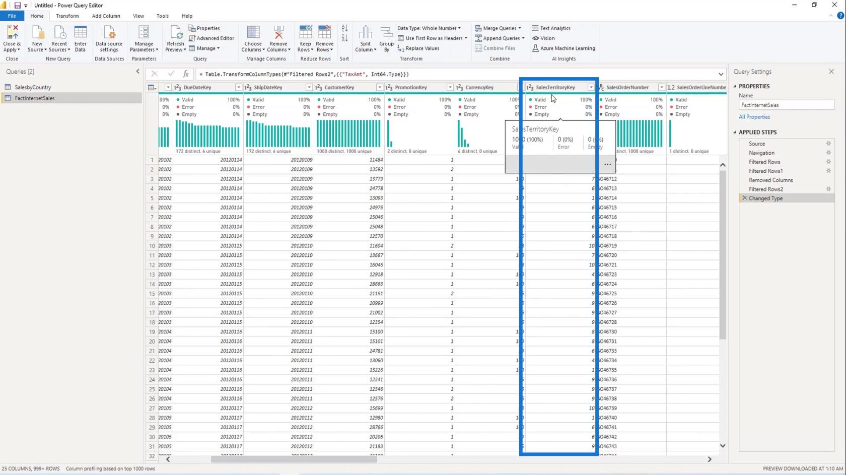Sort descending using the Z-A icon
Viewport: 846px width, 475px height.
click(344, 38)
